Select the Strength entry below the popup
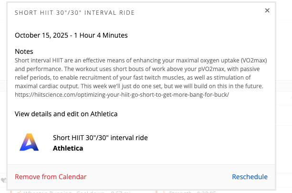Image resolution: width=292 pixels, height=193 pixels. tap(179, 192)
